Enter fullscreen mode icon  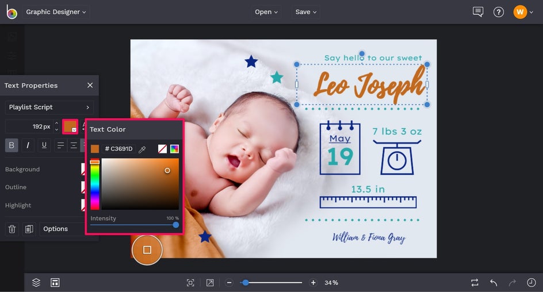click(x=210, y=283)
